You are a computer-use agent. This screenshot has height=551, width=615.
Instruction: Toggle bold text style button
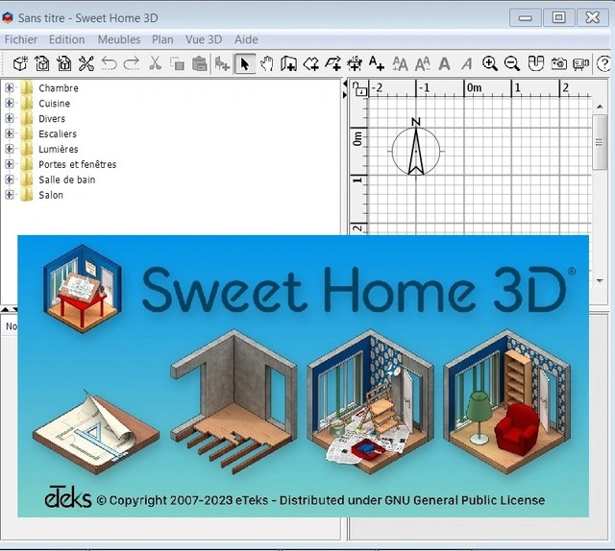coord(444,63)
